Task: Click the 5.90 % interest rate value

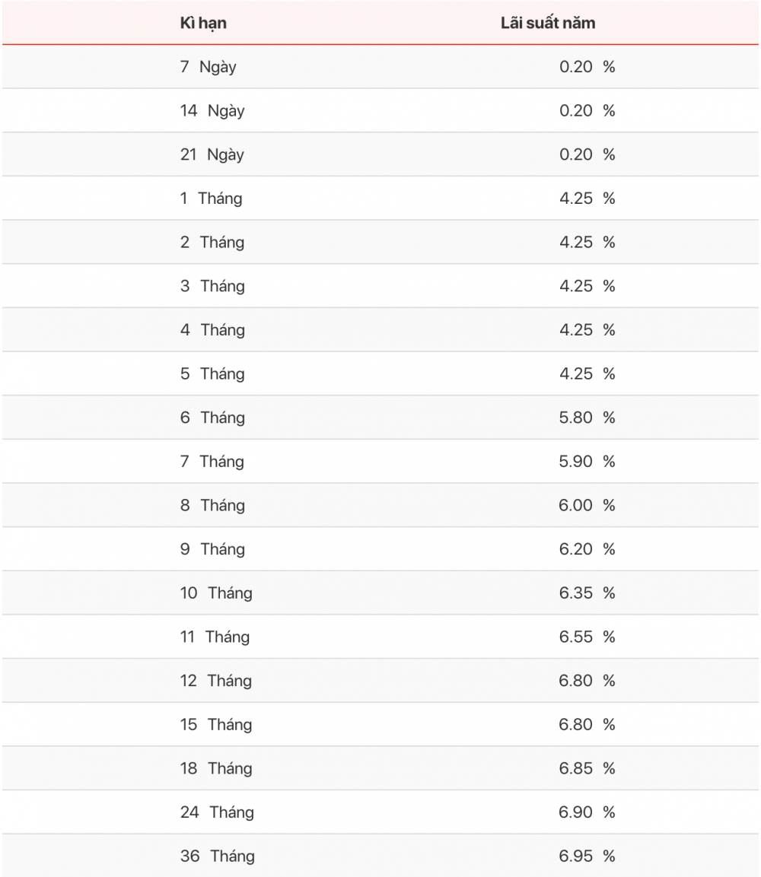Action: click(x=587, y=462)
